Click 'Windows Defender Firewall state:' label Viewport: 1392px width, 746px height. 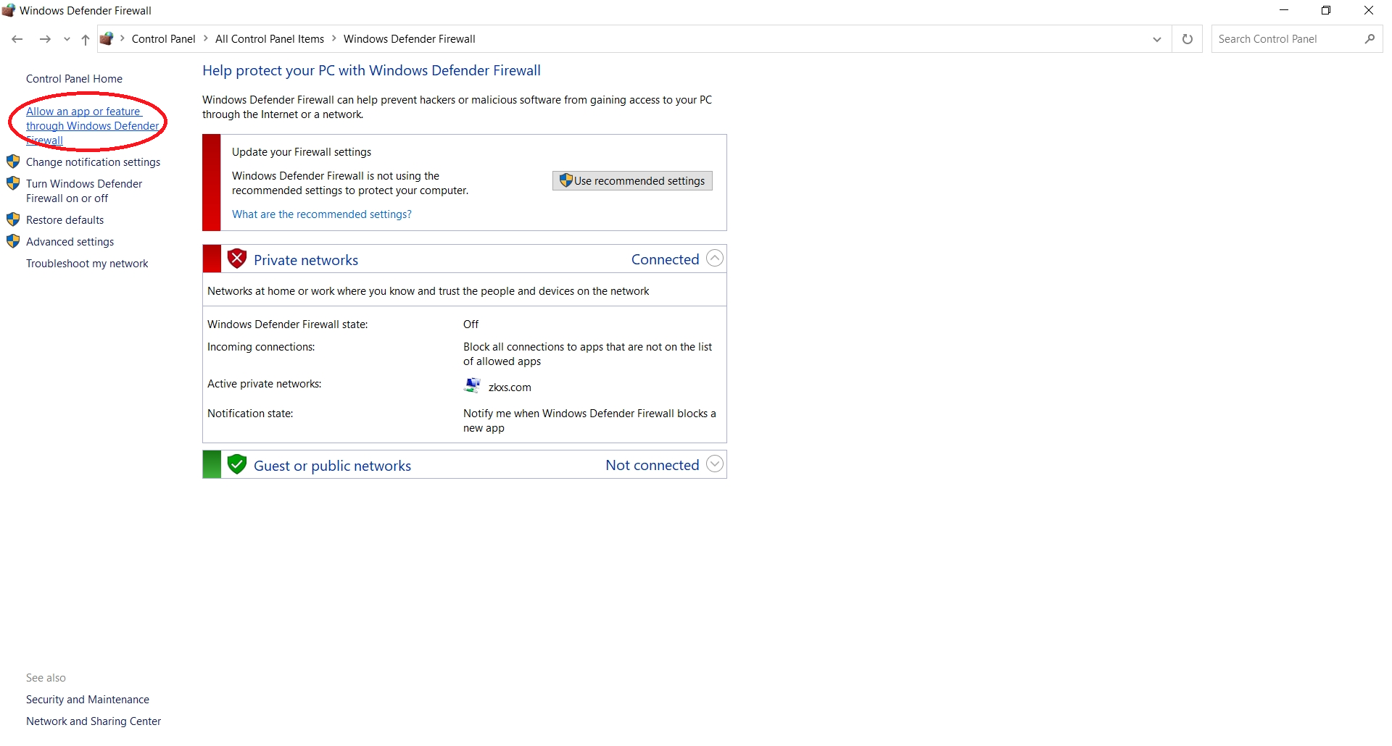click(288, 324)
